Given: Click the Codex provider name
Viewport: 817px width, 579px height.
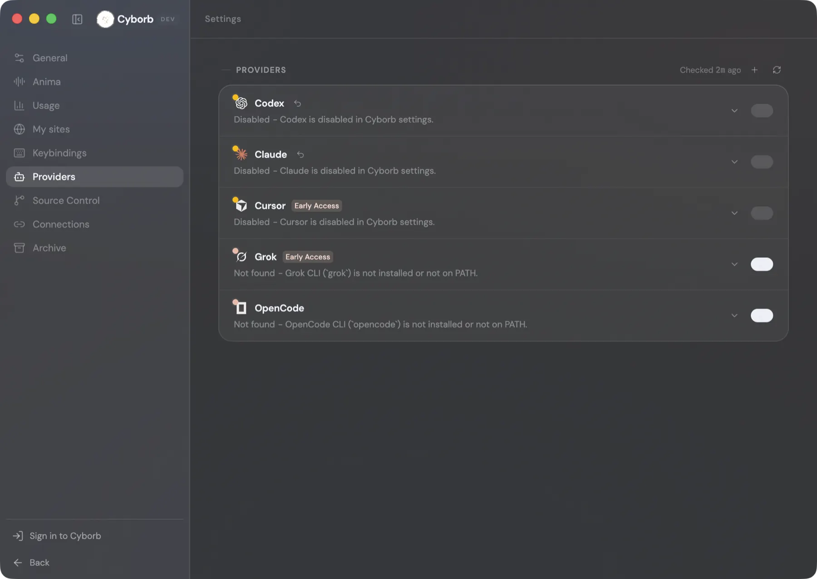Looking at the screenshot, I should coord(269,103).
